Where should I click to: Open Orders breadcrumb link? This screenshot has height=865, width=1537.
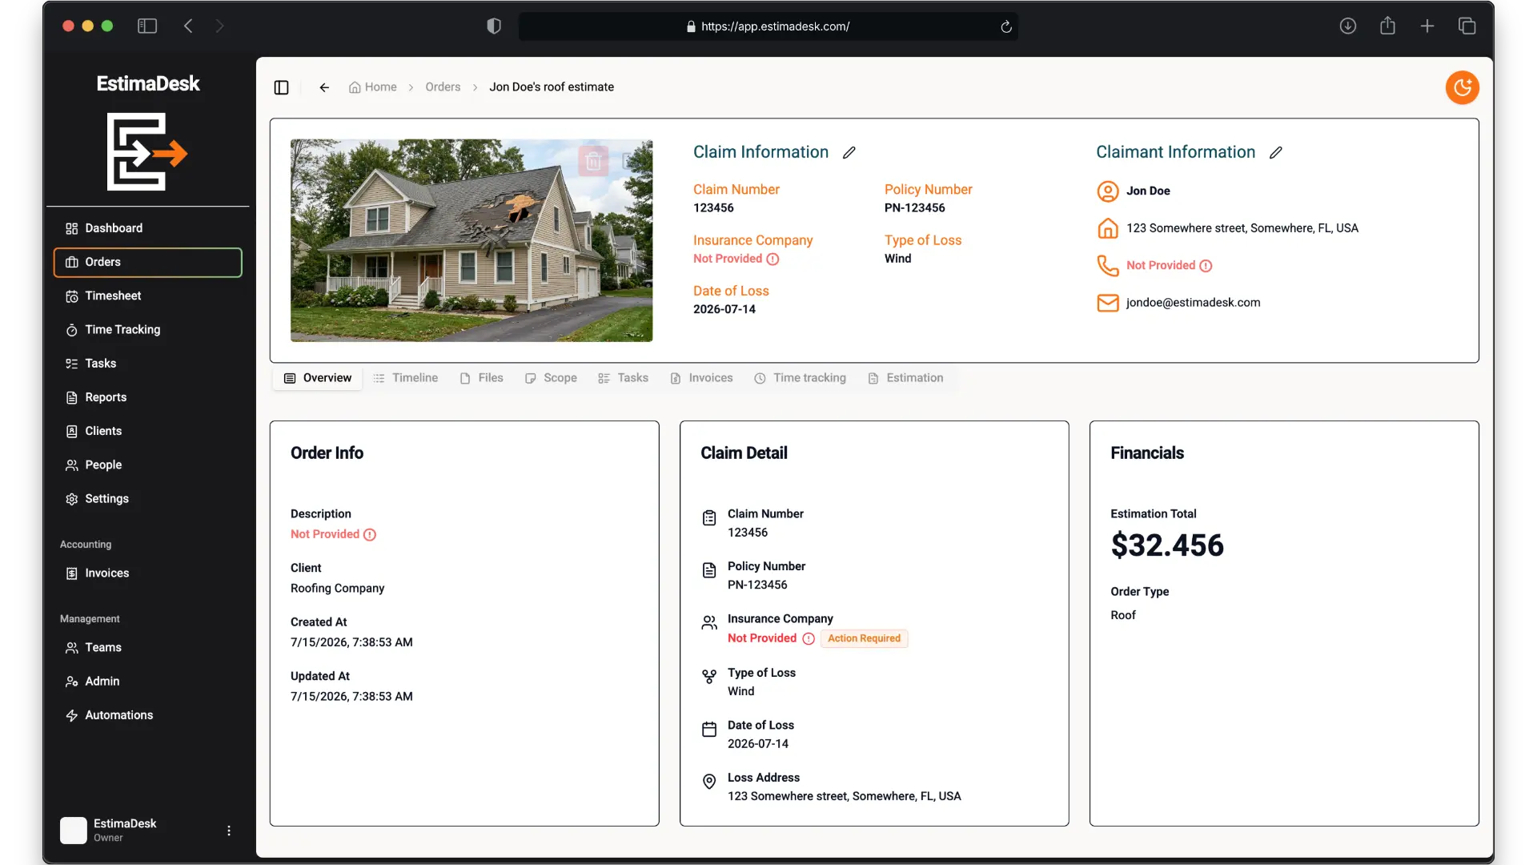tap(443, 87)
